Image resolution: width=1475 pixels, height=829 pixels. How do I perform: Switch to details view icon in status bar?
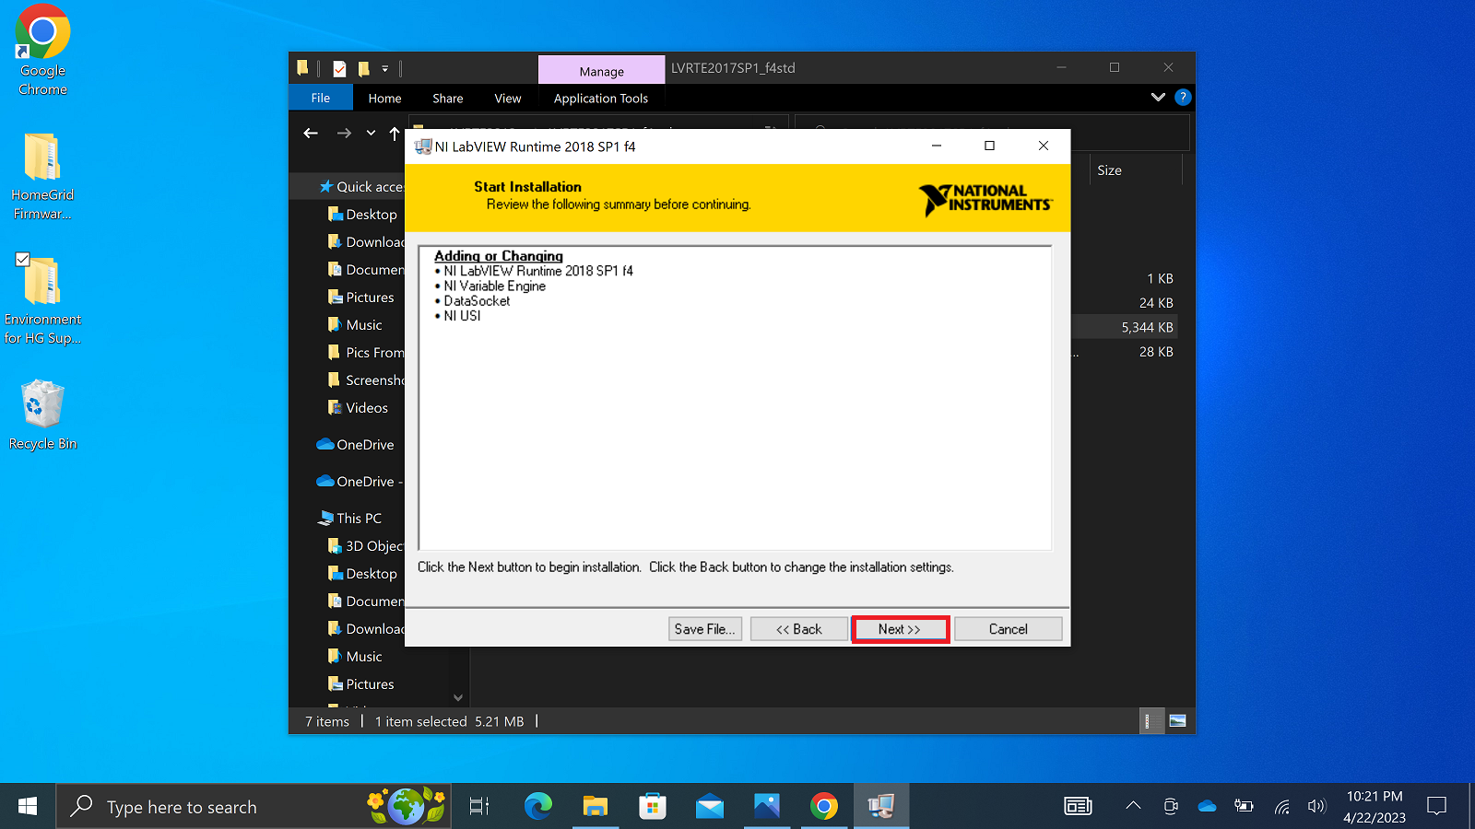point(1151,721)
